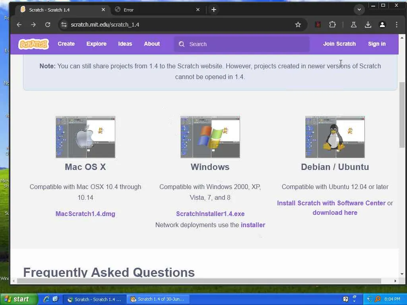The width and height of the screenshot is (407, 305).
Task: Click the horizontal scrollbar right arrow
Action: [395, 281]
